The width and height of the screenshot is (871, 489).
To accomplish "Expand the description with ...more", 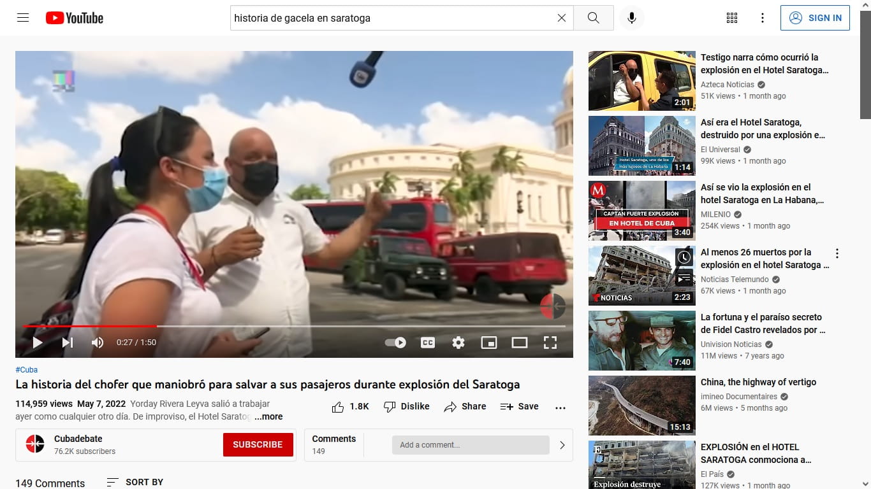I will (x=268, y=416).
